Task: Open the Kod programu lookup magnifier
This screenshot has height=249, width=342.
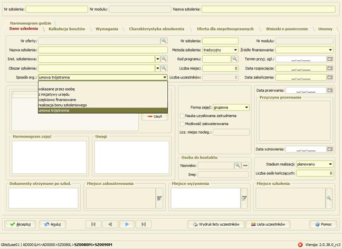Action: [234, 59]
